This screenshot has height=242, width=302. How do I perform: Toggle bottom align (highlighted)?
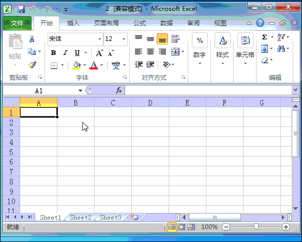(162, 39)
